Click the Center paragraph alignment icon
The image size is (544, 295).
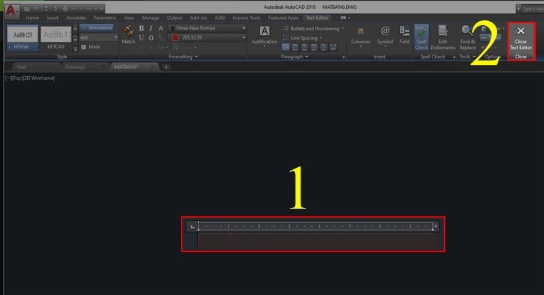305,47
